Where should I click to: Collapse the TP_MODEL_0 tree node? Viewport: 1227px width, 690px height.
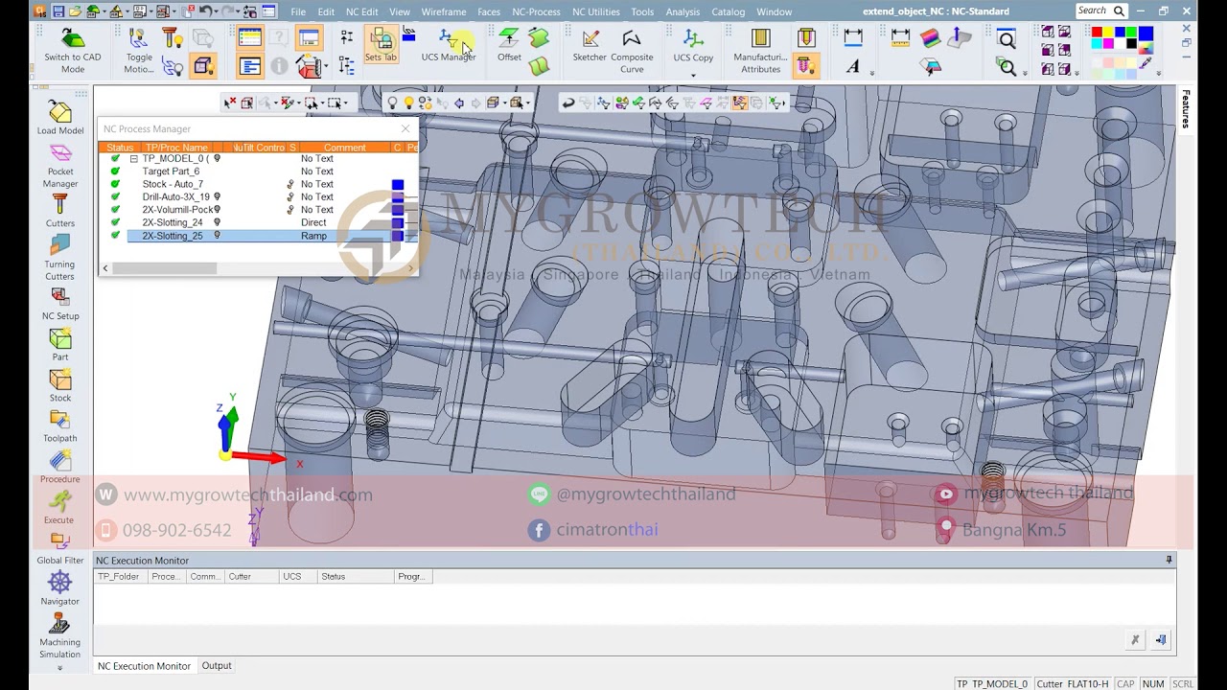[x=134, y=158]
